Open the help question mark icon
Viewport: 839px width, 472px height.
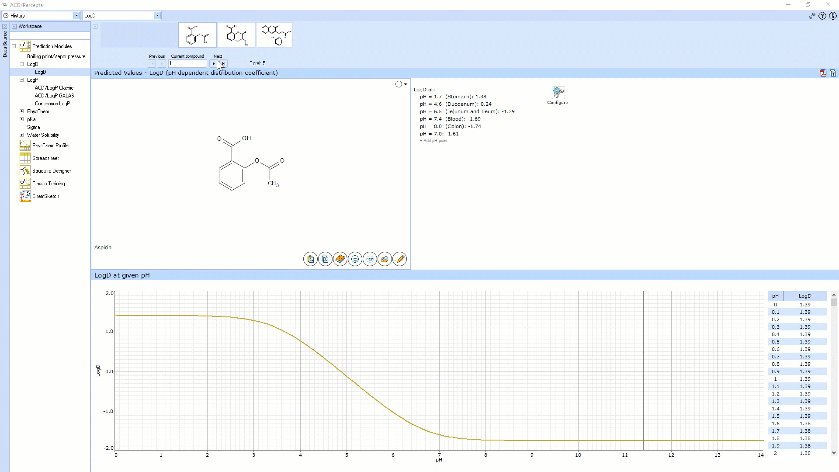[x=822, y=16]
